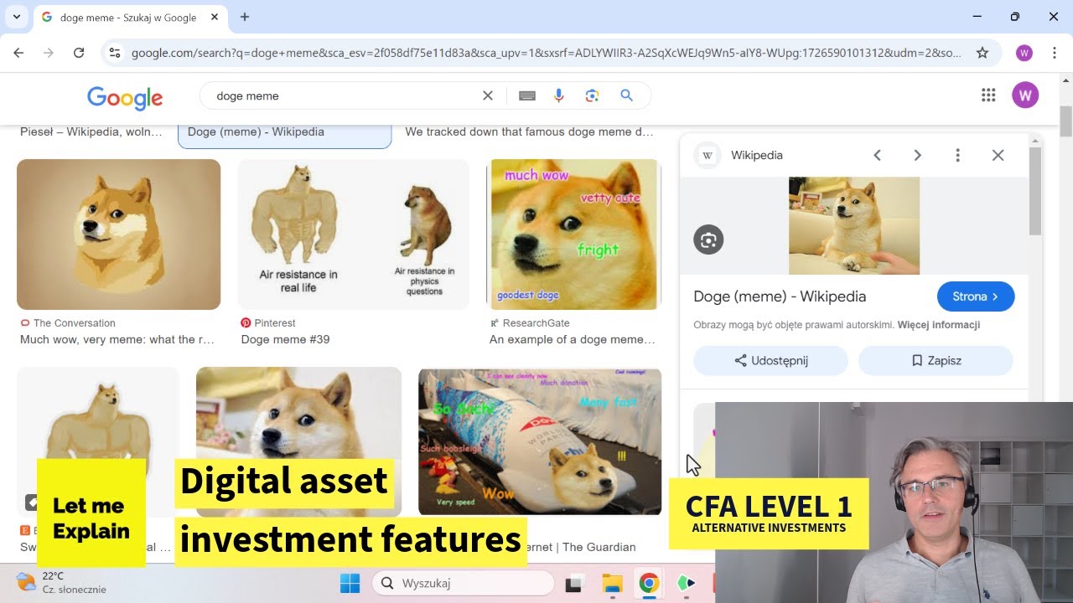Click 'ResearchGate' source label
1073x603 pixels.
(536, 323)
